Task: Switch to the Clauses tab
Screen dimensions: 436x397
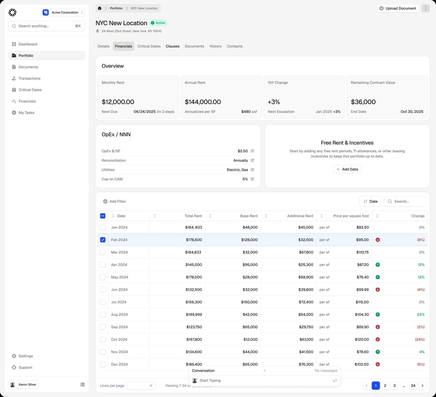Action: pyautogui.click(x=172, y=46)
